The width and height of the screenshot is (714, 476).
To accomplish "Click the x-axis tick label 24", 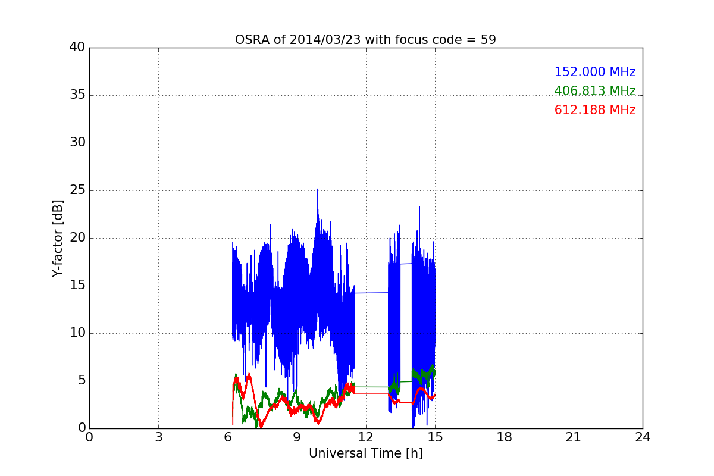I will 643,437.
